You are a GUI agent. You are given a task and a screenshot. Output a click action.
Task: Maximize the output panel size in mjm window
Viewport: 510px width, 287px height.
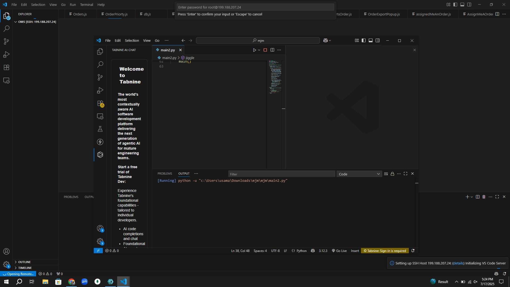coord(405,174)
